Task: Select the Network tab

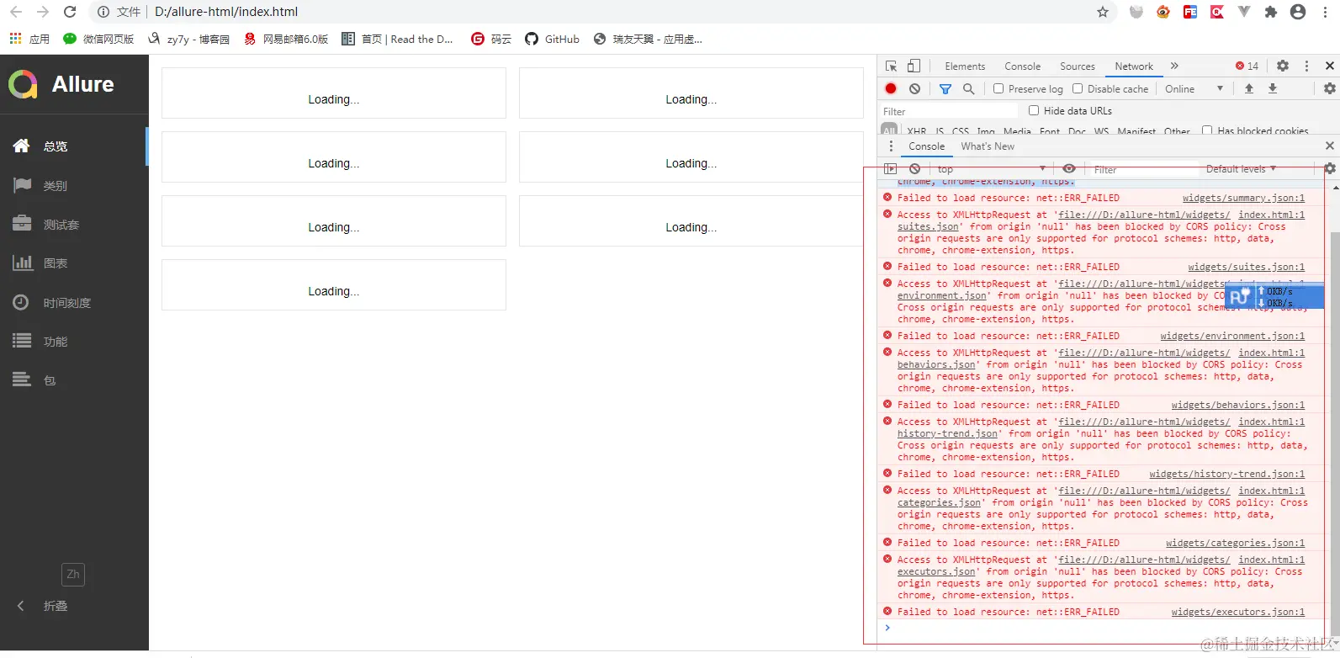Action: point(1134,66)
